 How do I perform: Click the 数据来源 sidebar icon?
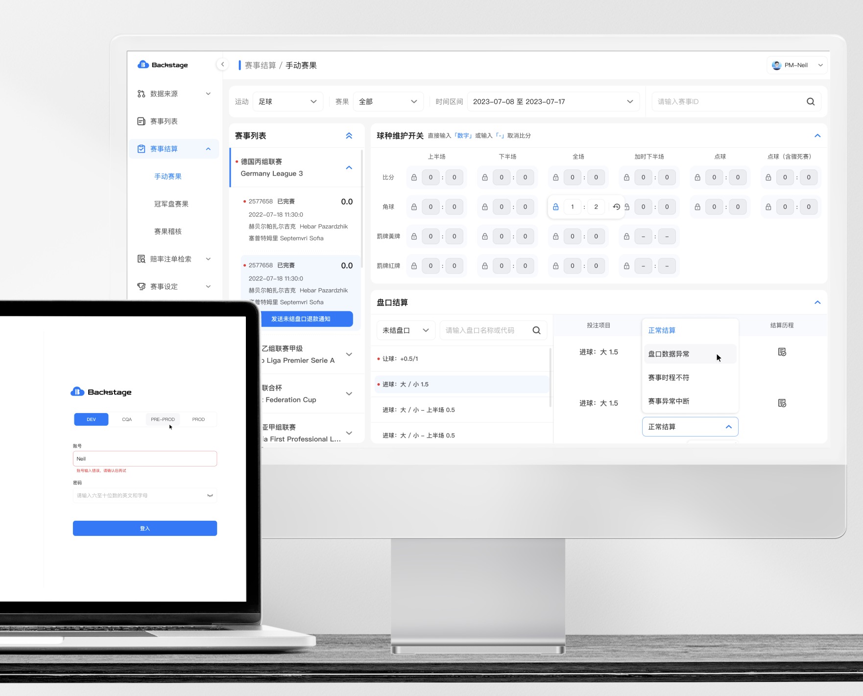click(141, 94)
